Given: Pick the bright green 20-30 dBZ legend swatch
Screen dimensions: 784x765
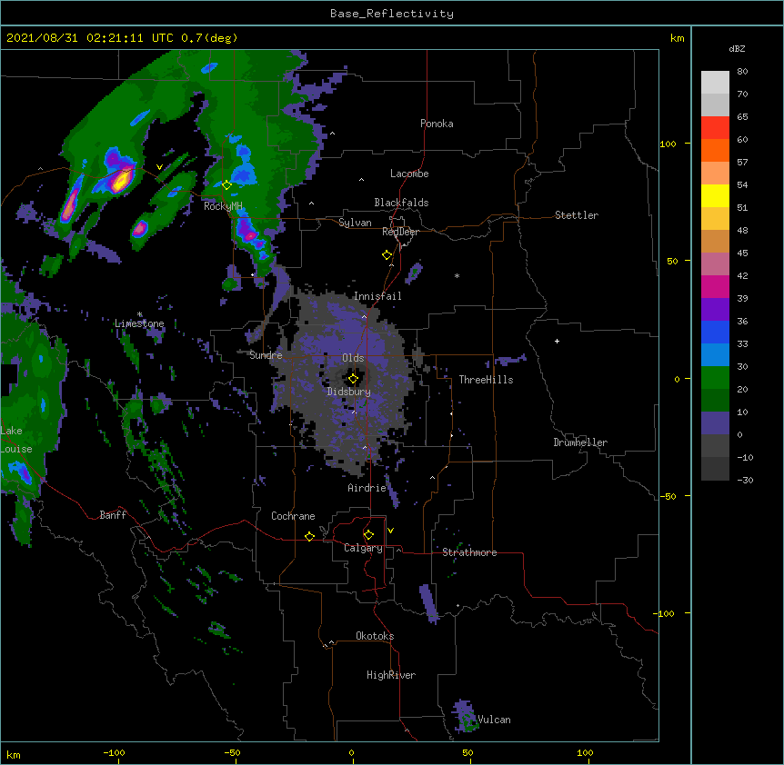Looking at the screenshot, I should pos(715,378).
